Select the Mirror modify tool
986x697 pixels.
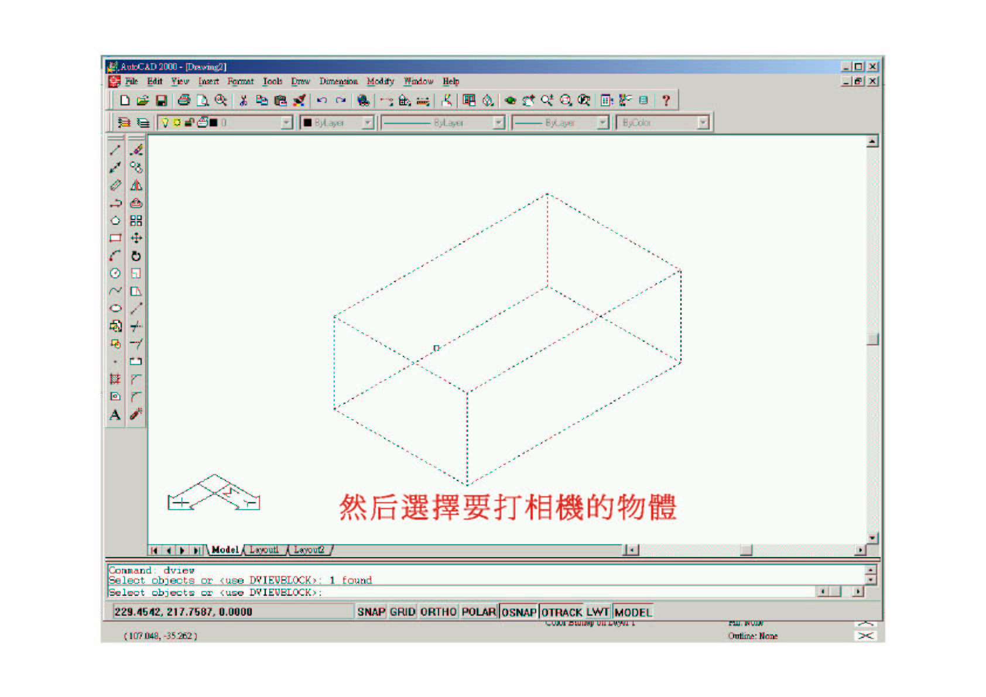tap(136, 186)
